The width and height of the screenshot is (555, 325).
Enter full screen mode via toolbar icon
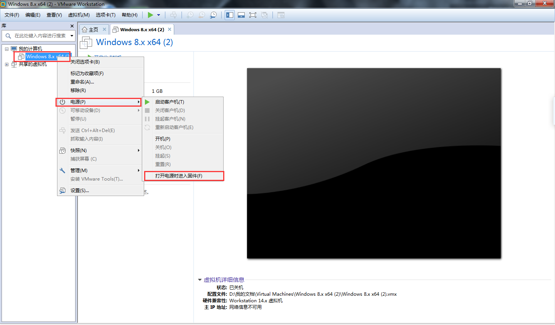pyautogui.click(x=253, y=15)
